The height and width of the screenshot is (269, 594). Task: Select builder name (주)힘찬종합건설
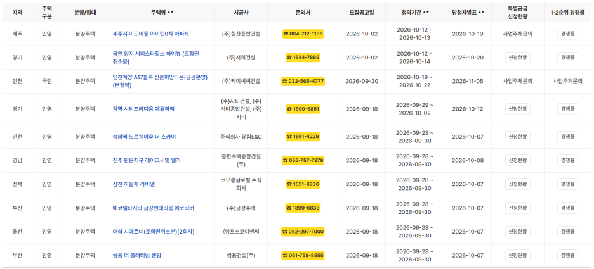[241, 34]
